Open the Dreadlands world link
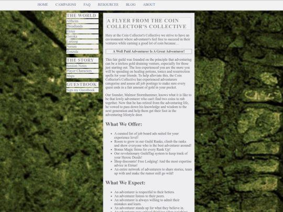Viewport: 283px width, 212px height. (75, 26)
